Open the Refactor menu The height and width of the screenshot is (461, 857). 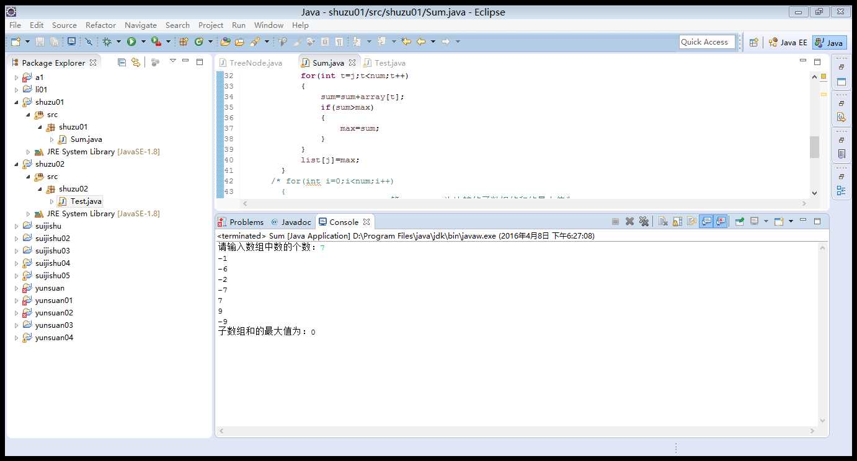coord(100,25)
